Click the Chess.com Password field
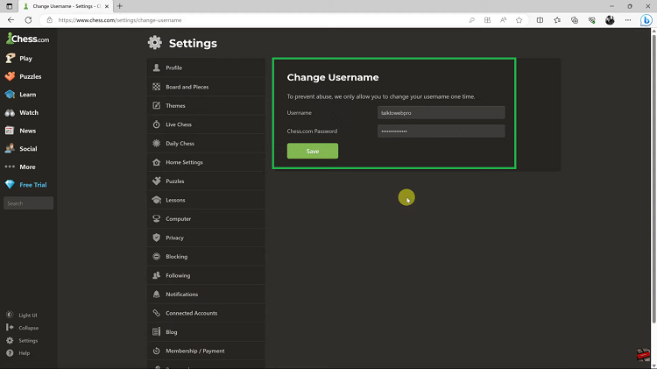Image resolution: width=657 pixels, height=369 pixels. (441, 131)
